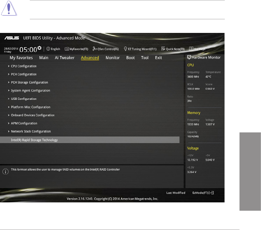Click memory capacity value 1024(MB)
This screenshot has width=261, height=230.
pyautogui.click(x=193, y=137)
